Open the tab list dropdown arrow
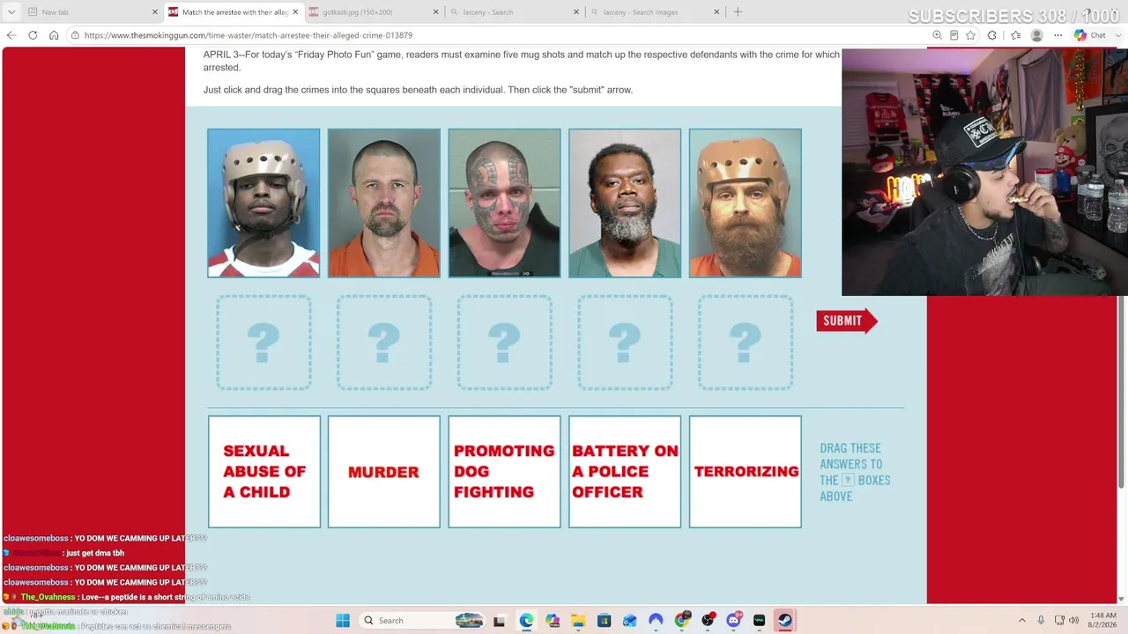 tap(11, 12)
